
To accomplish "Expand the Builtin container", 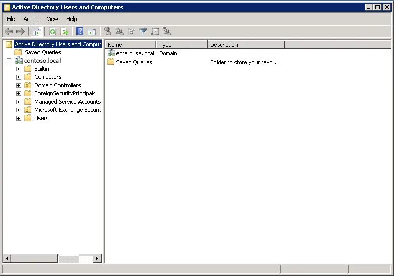I will (18, 69).
